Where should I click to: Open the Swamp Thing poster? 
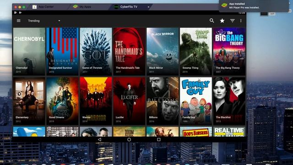[x=196, y=51]
